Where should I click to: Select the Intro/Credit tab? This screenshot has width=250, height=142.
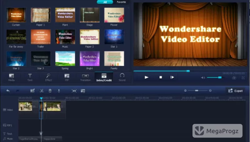pyautogui.click(x=104, y=77)
